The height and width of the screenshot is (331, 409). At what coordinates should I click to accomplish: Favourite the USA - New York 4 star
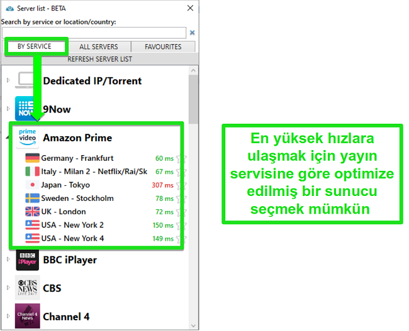pos(181,239)
